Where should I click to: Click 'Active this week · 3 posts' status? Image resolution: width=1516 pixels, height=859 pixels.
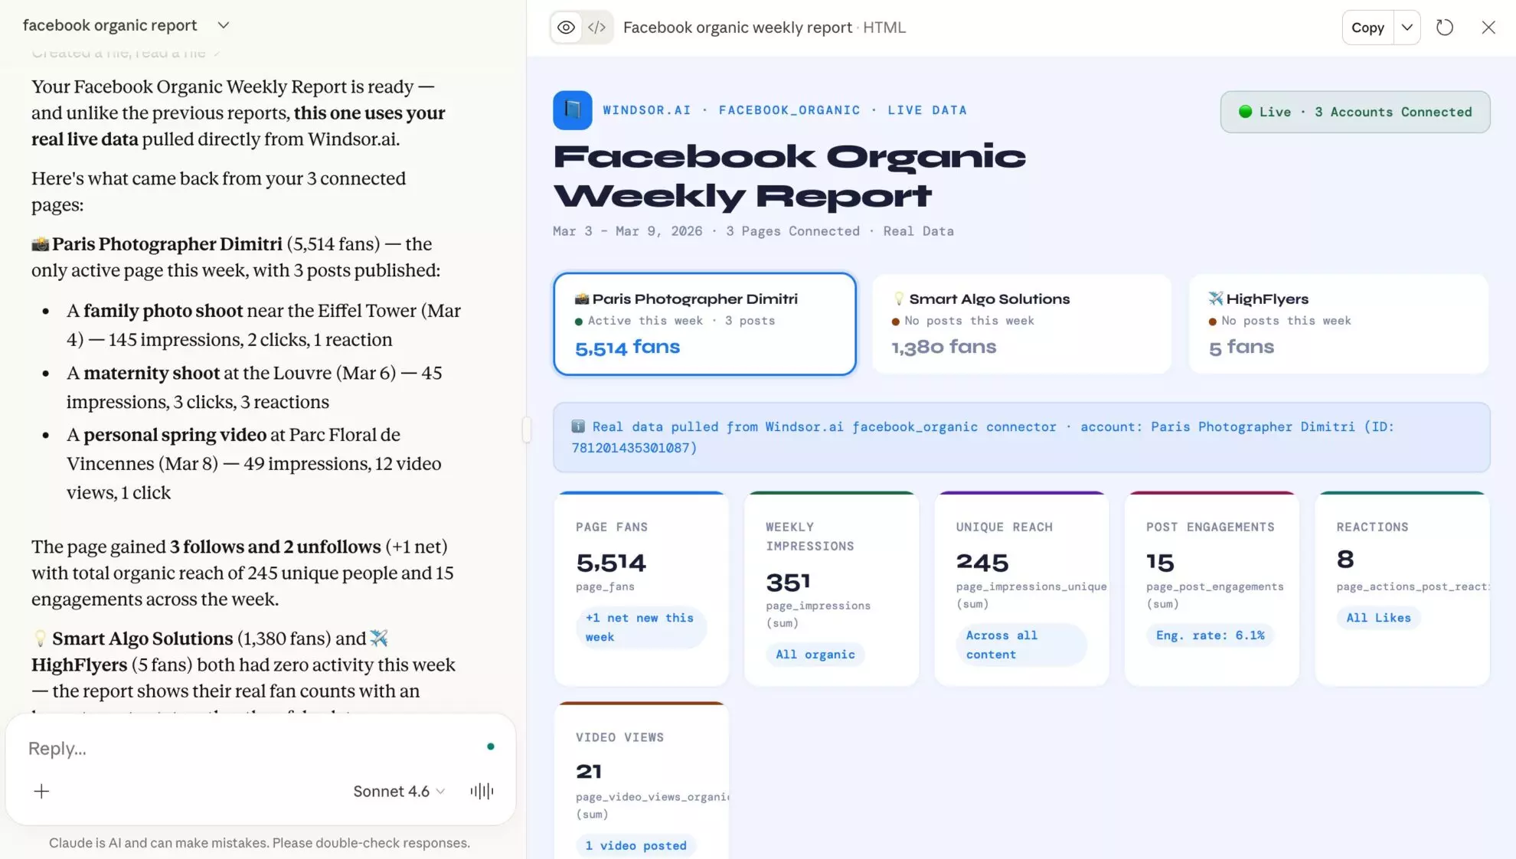[x=675, y=321]
